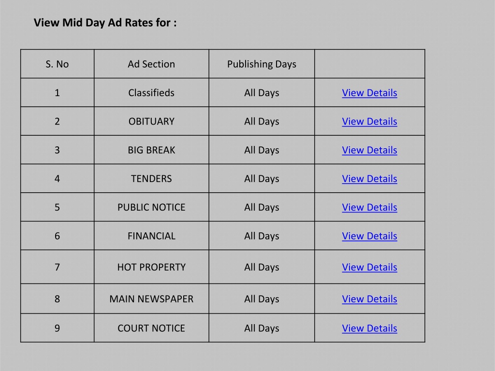Select the HOT PROPERTY cell
This screenshot has width=495, height=371.
pos(151,267)
